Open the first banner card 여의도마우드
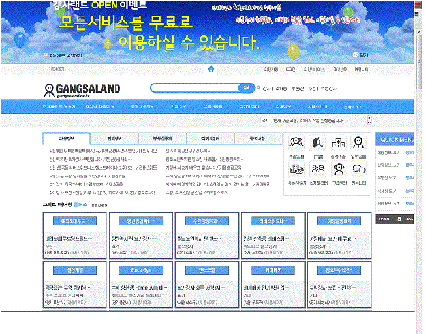This screenshot has width=425, height=334. (x=74, y=235)
